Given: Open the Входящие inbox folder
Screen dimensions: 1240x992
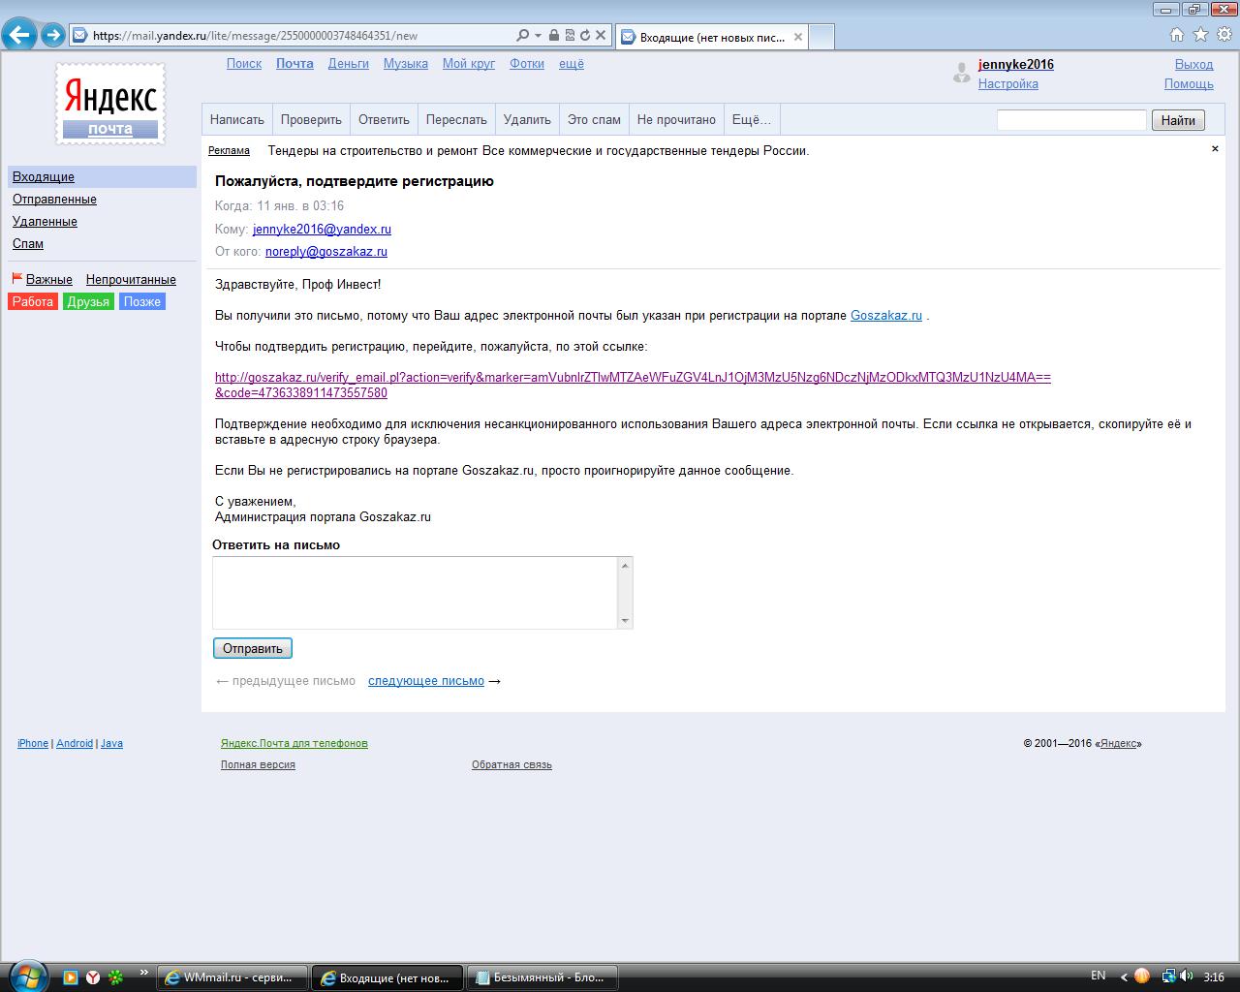Looking at the screenshot, I should [x=44, y=177].
